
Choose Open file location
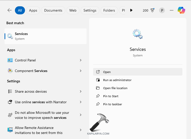click(x=115, y=88)
